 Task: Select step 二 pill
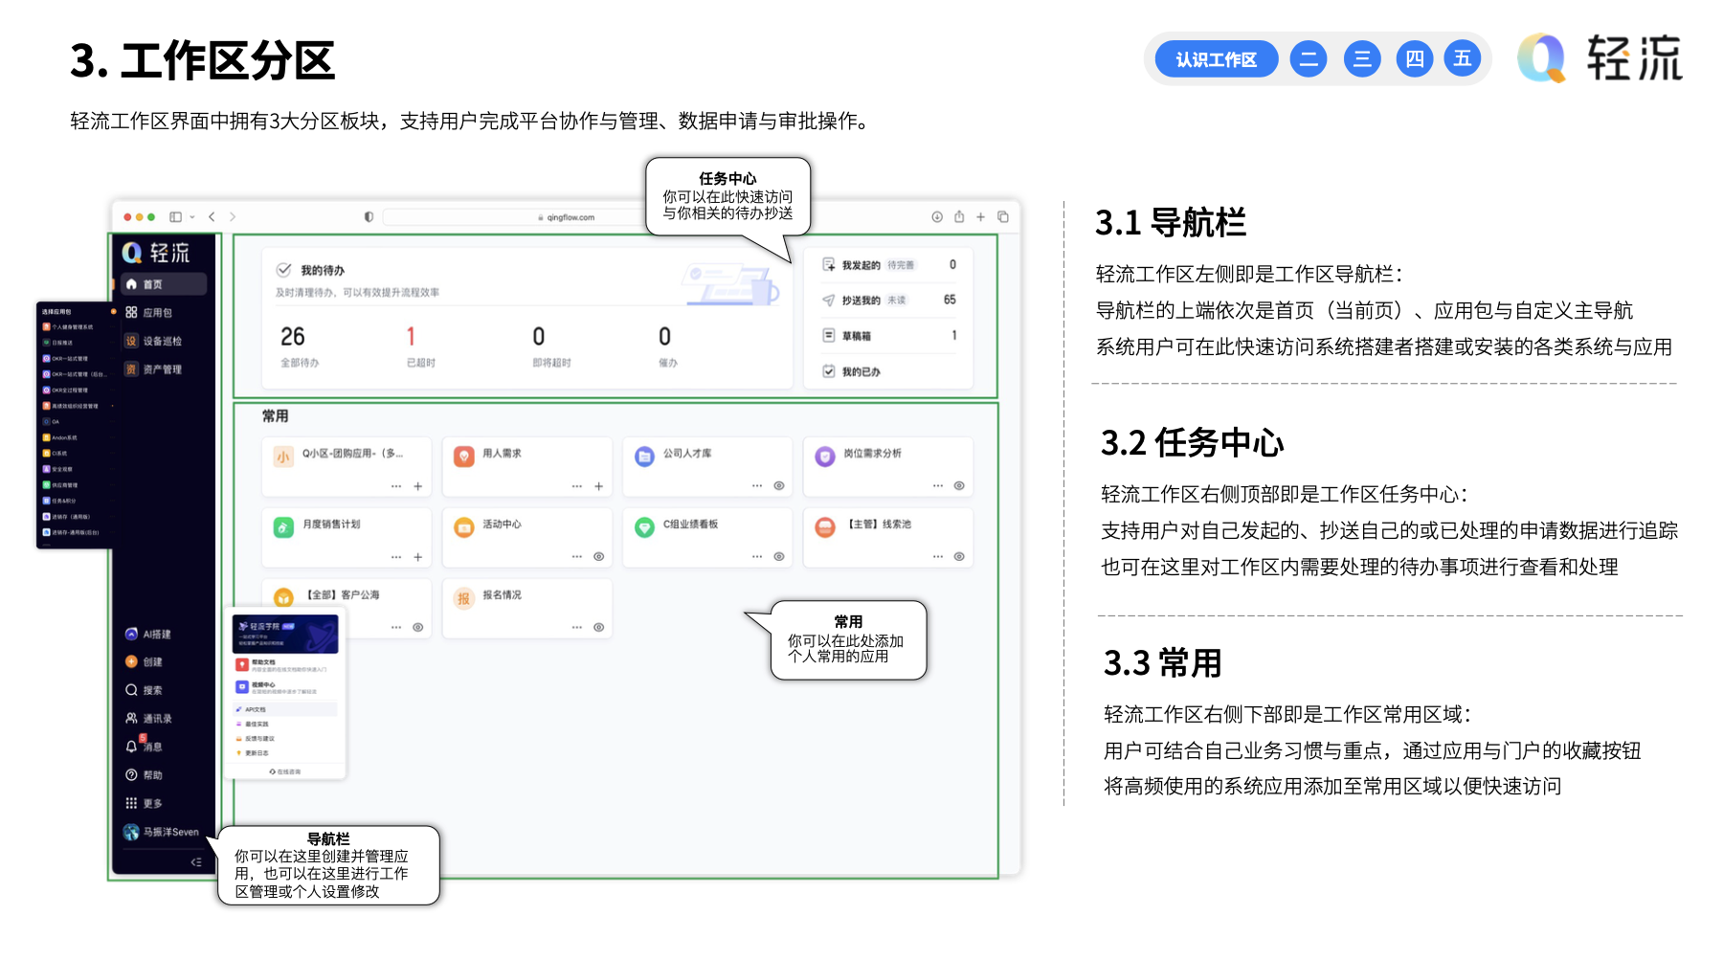tap(1309, 59)
